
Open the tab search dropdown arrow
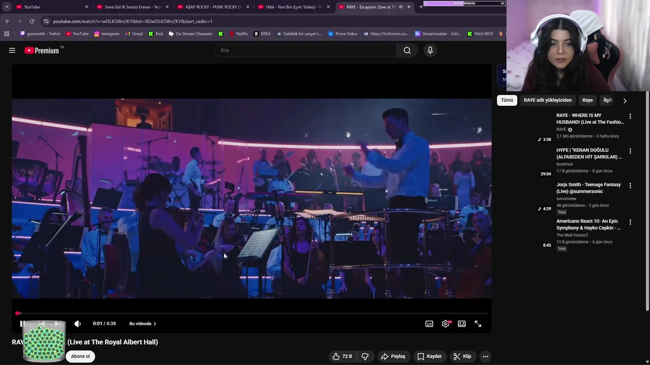[7, 7]
